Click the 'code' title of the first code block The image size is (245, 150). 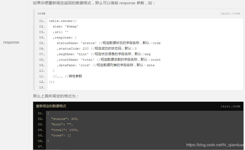[x=41, y=13]
